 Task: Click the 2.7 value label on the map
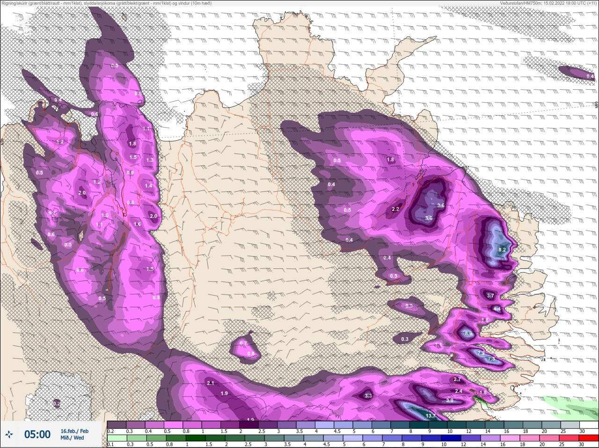coord(458,379)
